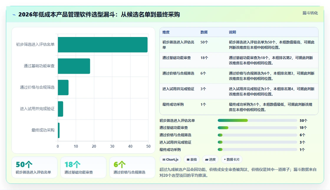Click the 18个 progress bar
The image size is (330, 190).
point(258,128)
